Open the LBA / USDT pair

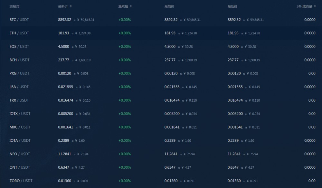[19, 87]
